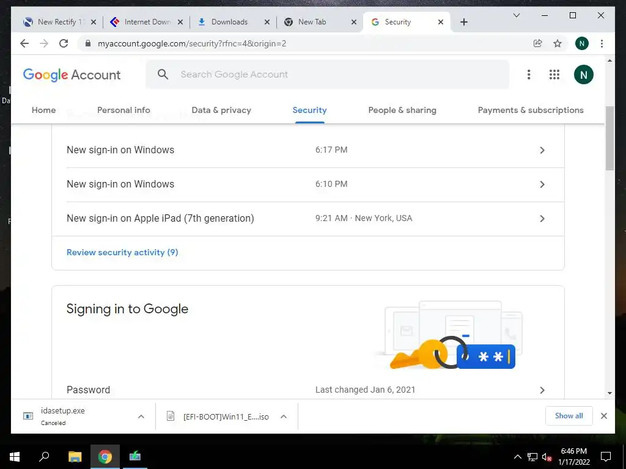Reload the page with the refresh icon
The height and width of the screenshot is (469, 626).
click(64, 43)
